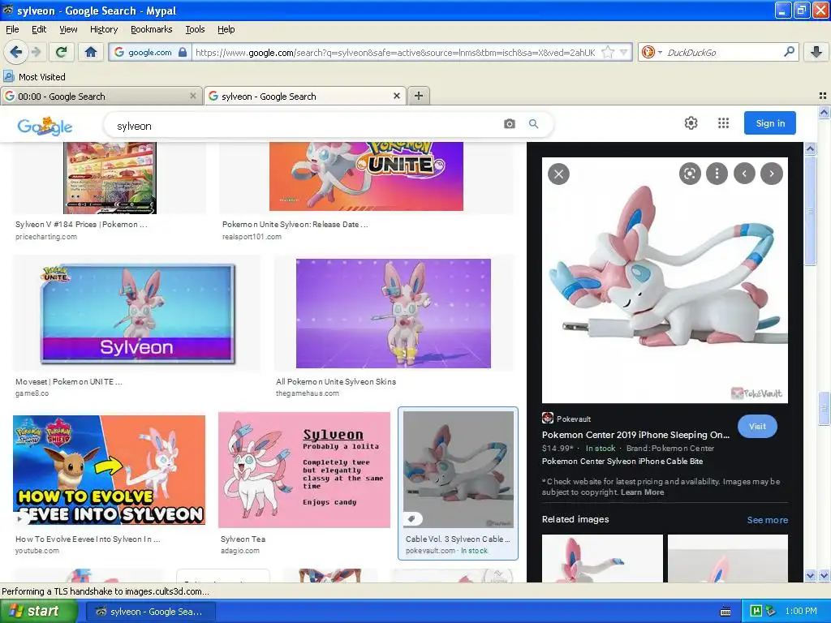
Task: Open the Pokemon Unite Sylveon Release Date thumbnail
Action: pos(366,176)
